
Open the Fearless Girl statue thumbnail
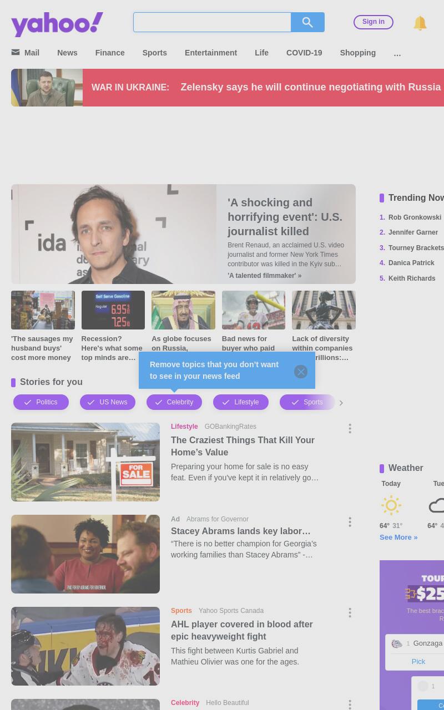pos(324,310)
